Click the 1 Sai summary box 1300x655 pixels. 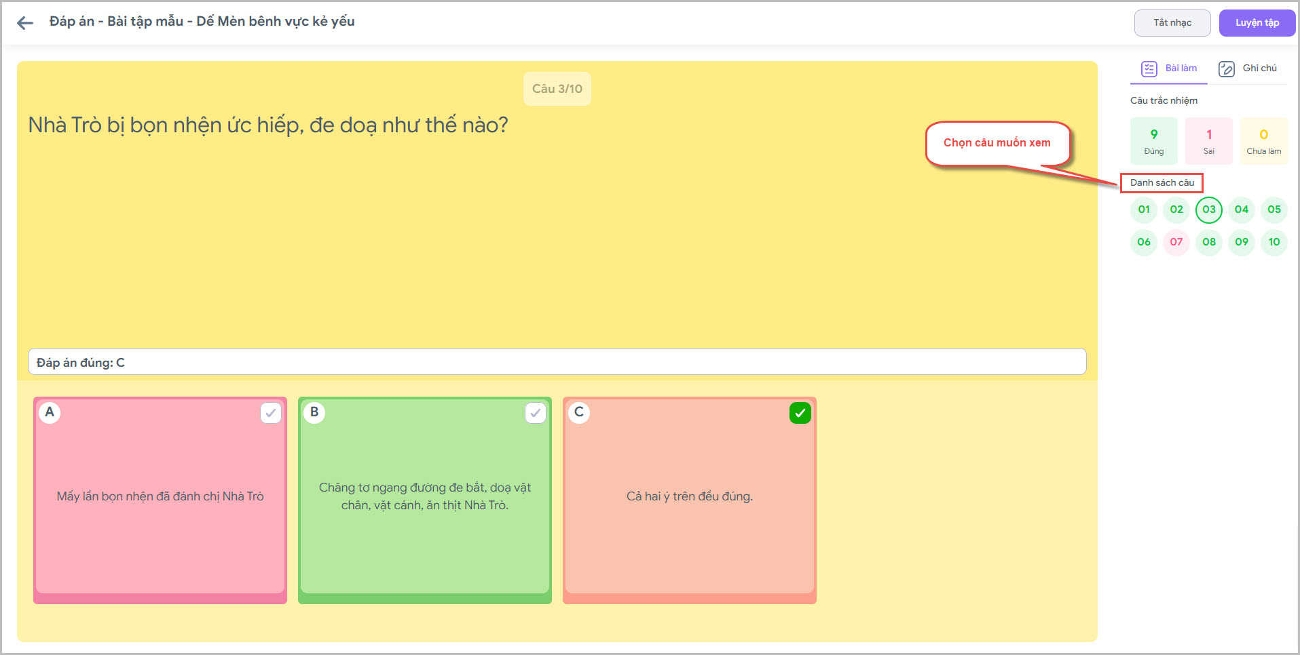[x=1208, y=141]
